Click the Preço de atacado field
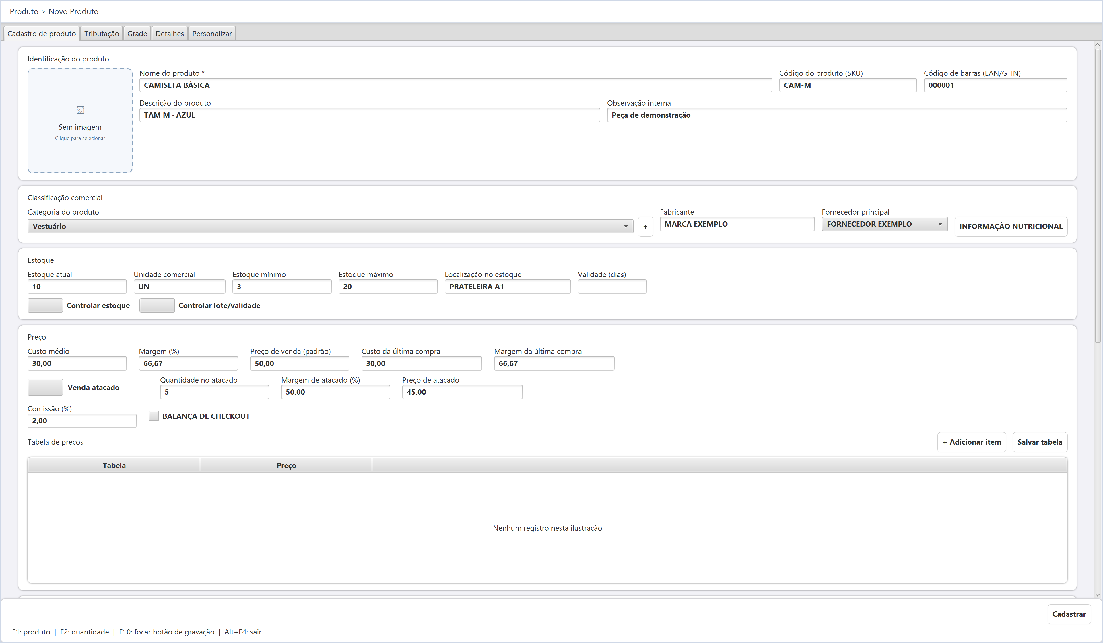The image size is (1103, 643). [462, 392]
